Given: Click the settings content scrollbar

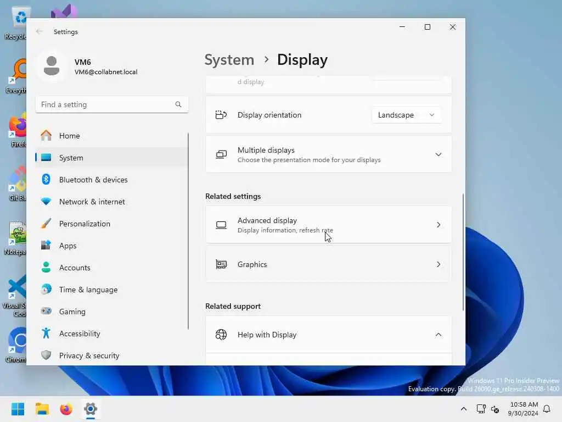Looking at the screenshot, I should coord(463,252).
